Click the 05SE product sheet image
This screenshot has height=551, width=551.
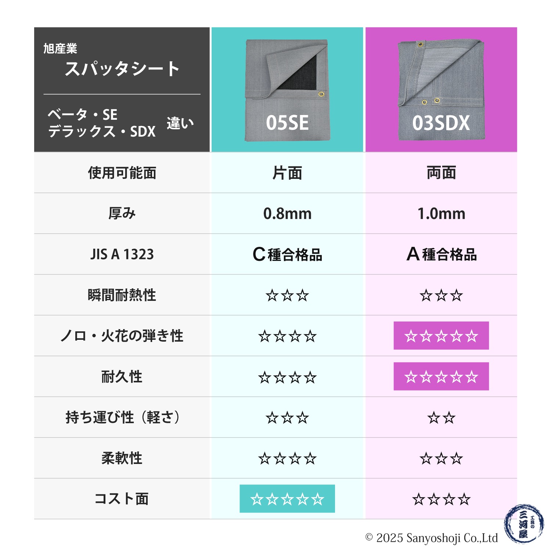click(287, 90)
